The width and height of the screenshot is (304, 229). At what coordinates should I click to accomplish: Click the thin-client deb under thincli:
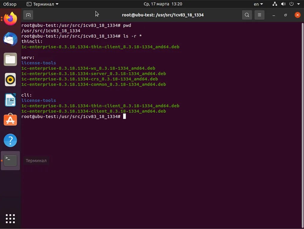coord(100,47)
